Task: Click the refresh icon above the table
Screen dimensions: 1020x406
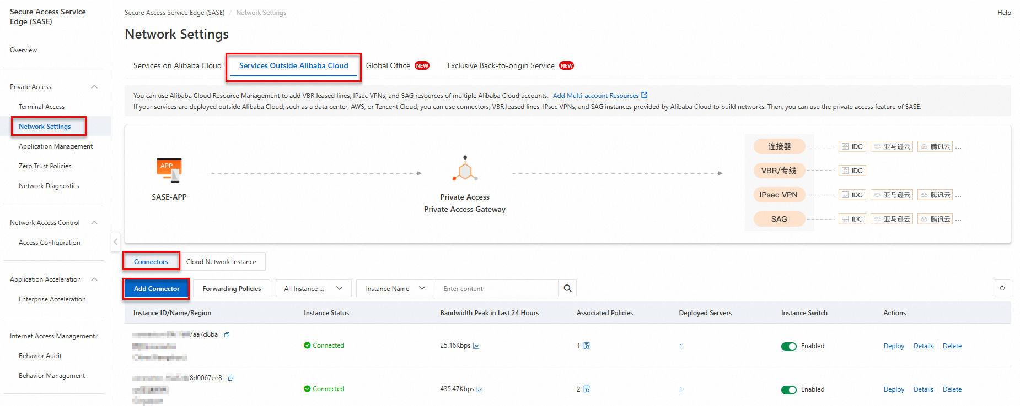Action: 1002,288
